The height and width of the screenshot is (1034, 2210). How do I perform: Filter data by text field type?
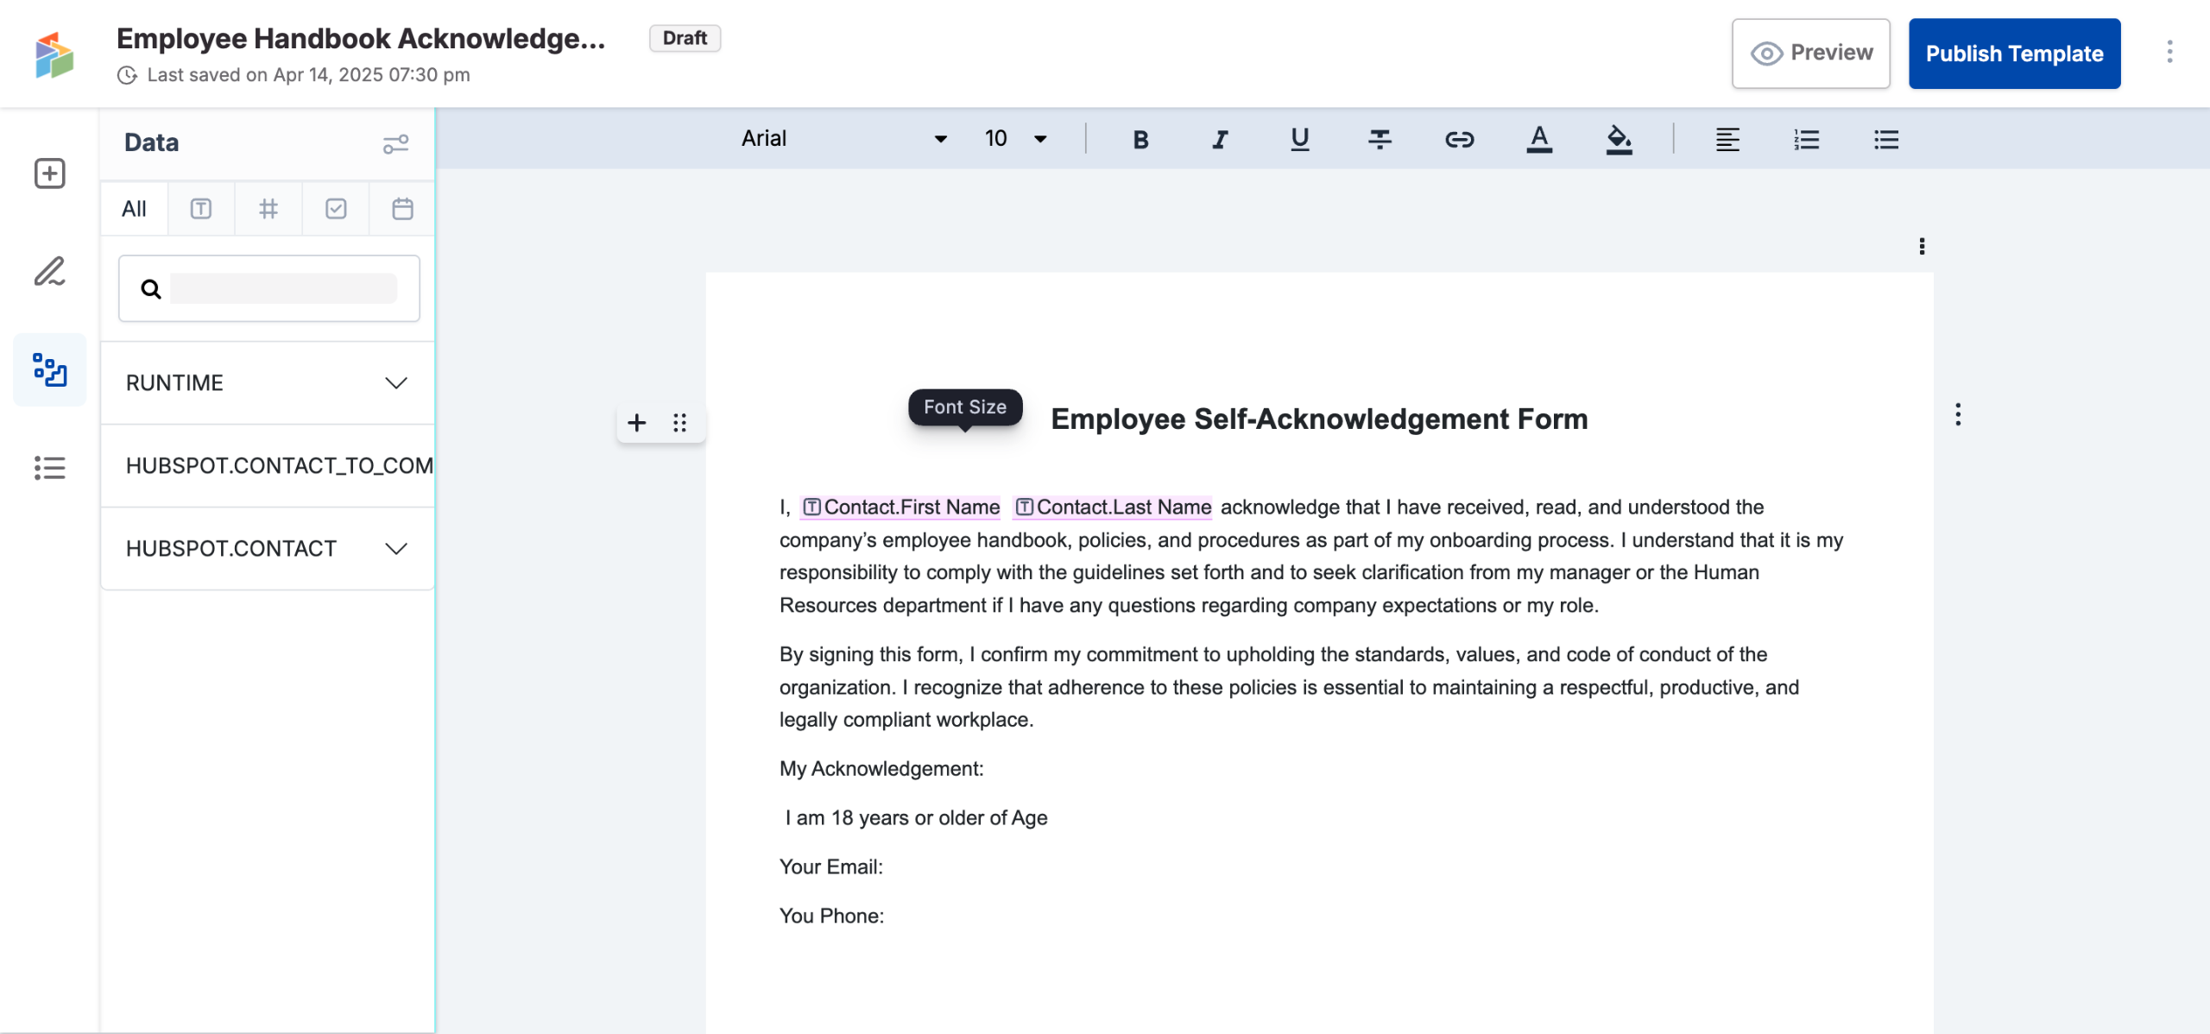tap(201, 209)
